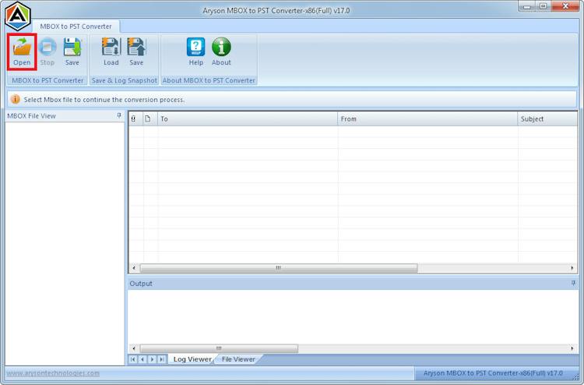Image resolution: width=584 pixels, height=385 pixels.
Task: Click the Aryson logo application button
Action: click(x=17, y=16)
